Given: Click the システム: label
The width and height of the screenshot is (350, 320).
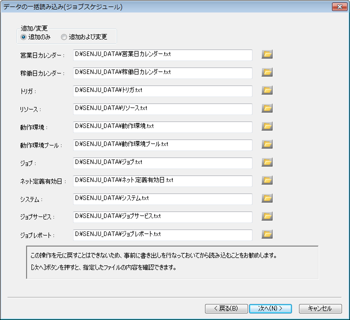Looking at the screenshot, I should point(31,199).
